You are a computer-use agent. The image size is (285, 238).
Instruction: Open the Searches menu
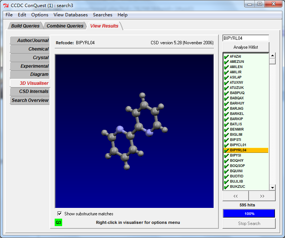102,15
